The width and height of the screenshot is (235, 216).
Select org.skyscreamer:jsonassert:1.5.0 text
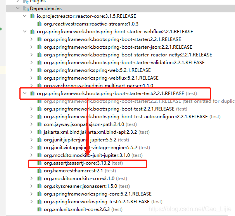point(81,186)
